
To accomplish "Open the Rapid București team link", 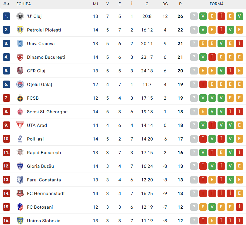I will (44, 153).
